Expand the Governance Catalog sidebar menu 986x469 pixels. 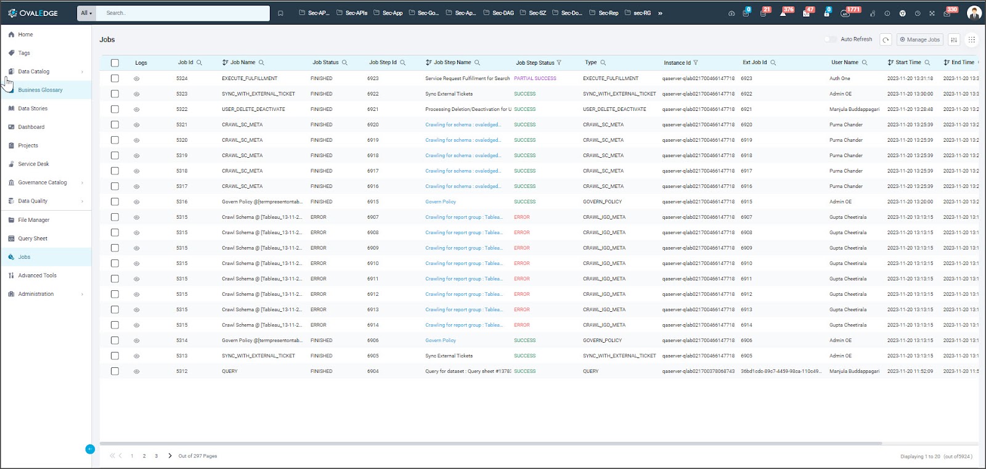tap(82, 182)
